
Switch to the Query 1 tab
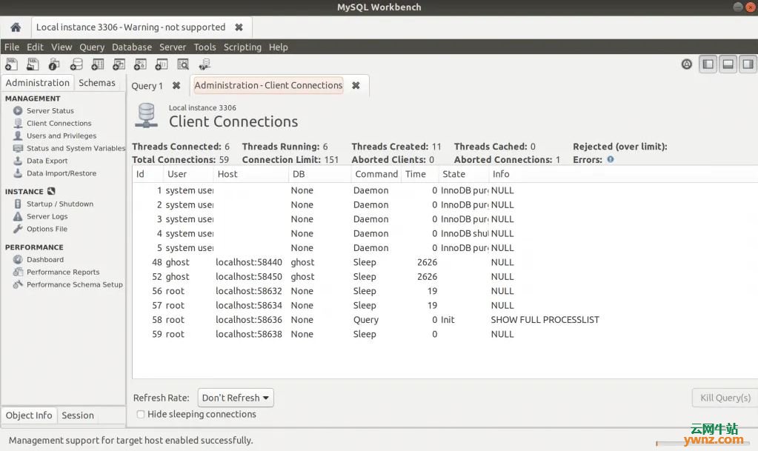(147, 86)
